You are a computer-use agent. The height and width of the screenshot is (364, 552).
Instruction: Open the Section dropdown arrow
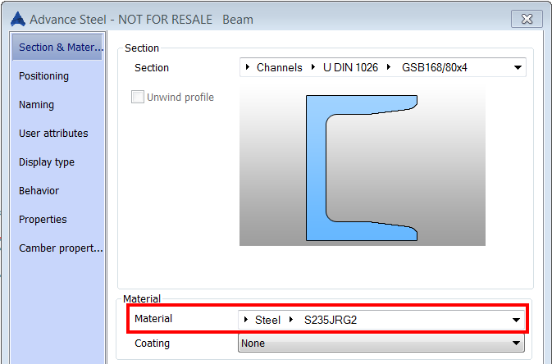[x=518, y=67]
